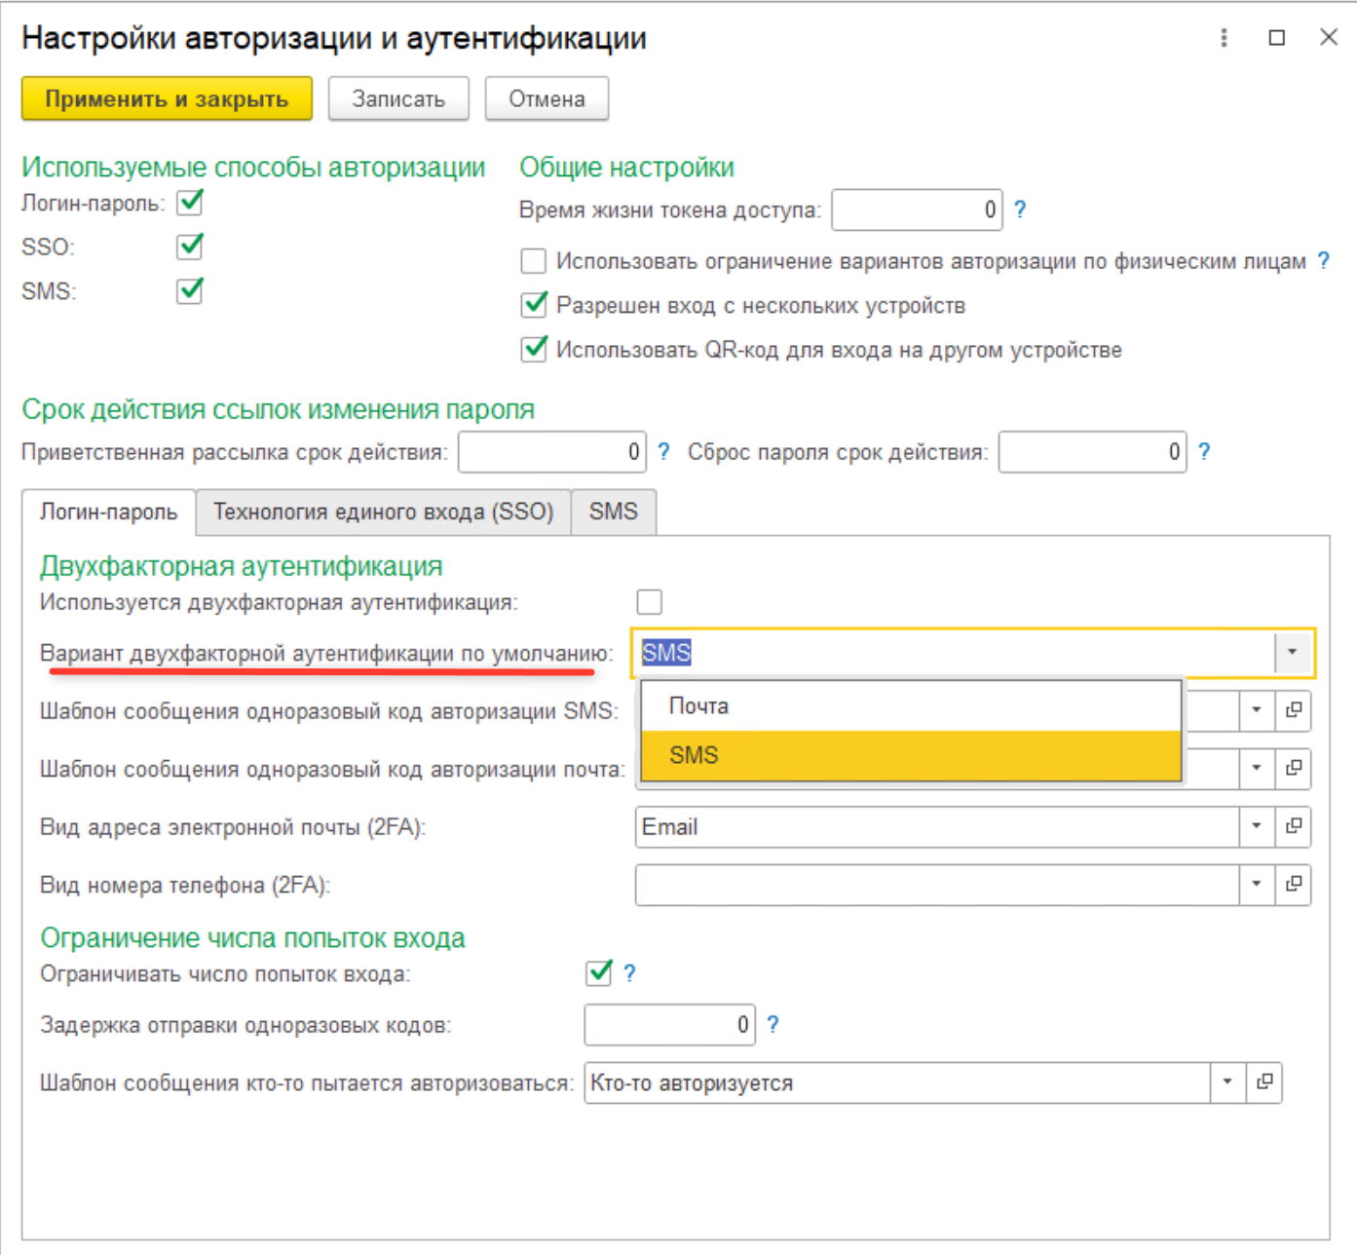
Task: Click help icon beside password reset validity
Action: tap(1204, 452)
